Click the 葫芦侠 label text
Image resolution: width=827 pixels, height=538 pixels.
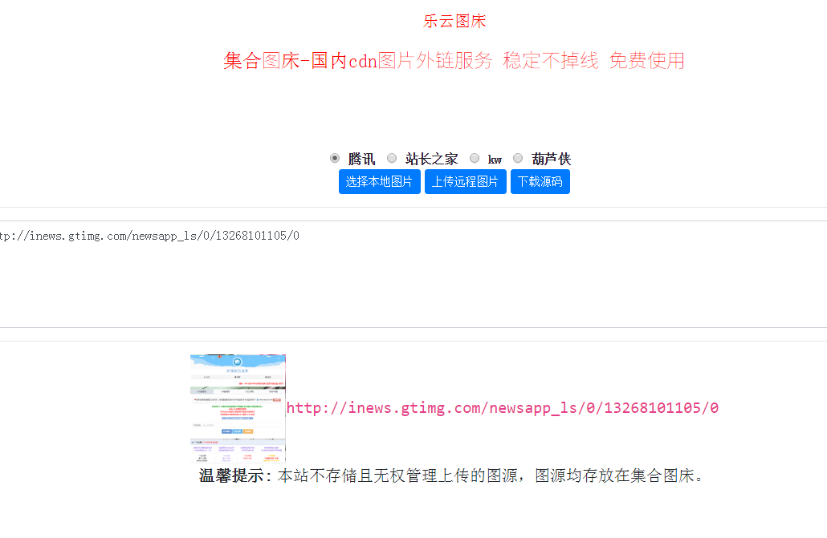pos(551,159)
